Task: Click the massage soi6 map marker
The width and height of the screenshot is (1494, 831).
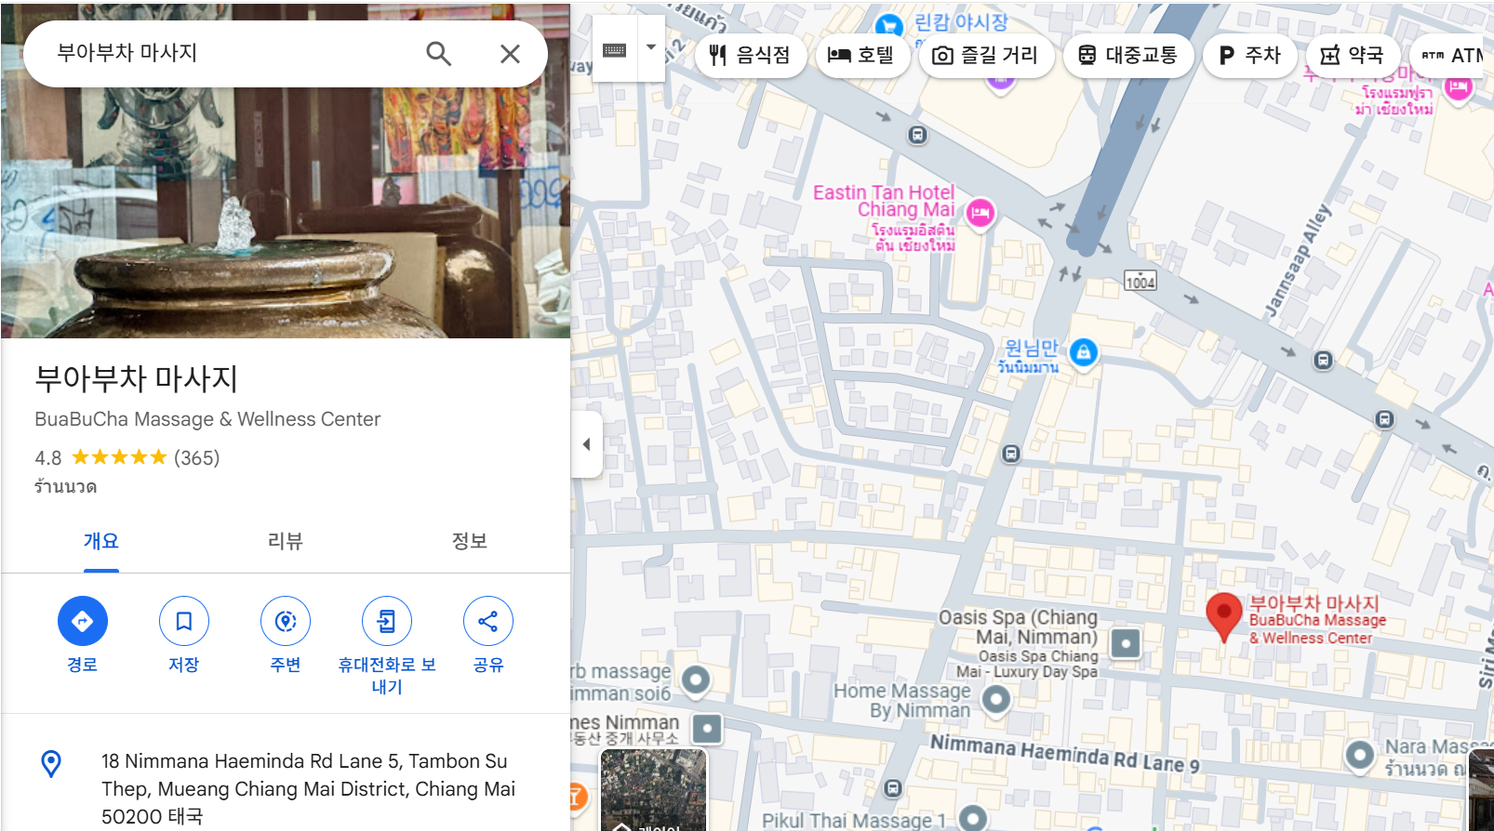Action: (696, 680)
